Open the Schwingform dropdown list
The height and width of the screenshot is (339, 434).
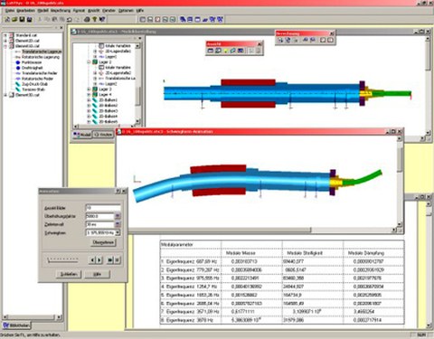click(x=118, y=232)
